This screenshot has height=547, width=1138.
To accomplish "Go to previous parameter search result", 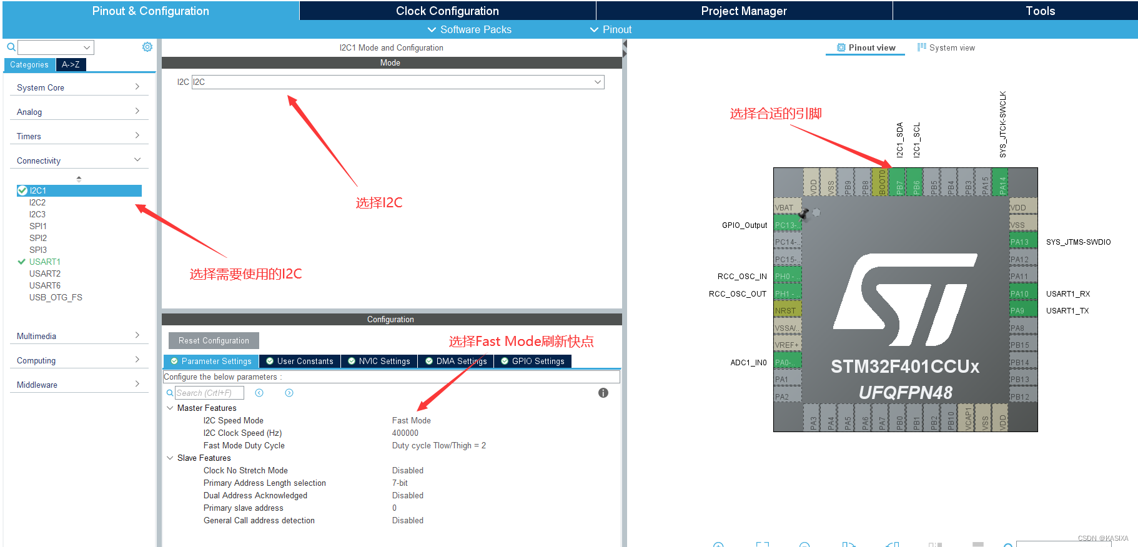I will 259,393.
